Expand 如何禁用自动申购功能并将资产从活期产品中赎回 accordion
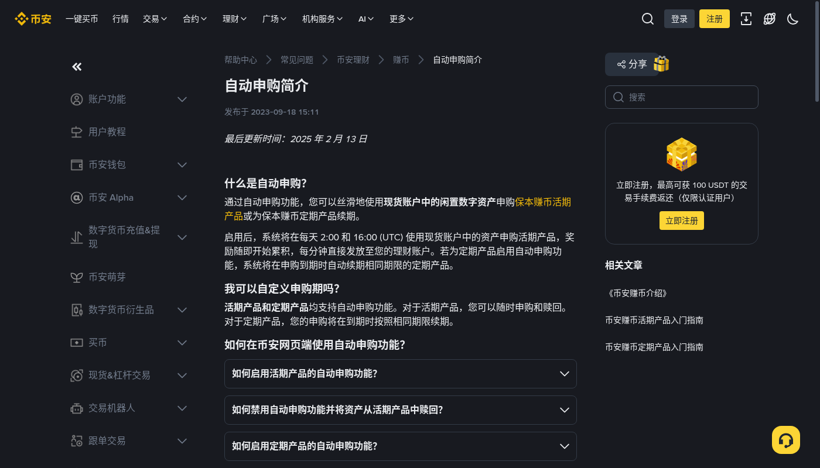 point(401,410)
